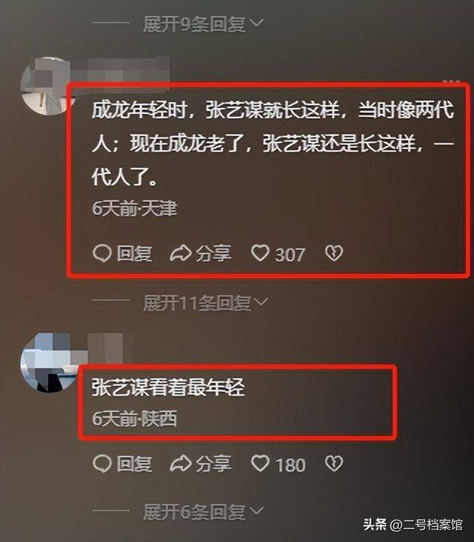
Task: Open the second commenter's blurred username
Action: [x=105, y=348]
